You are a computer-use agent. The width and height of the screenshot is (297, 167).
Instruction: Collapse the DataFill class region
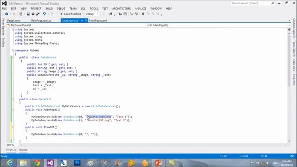tap(13, 99)
